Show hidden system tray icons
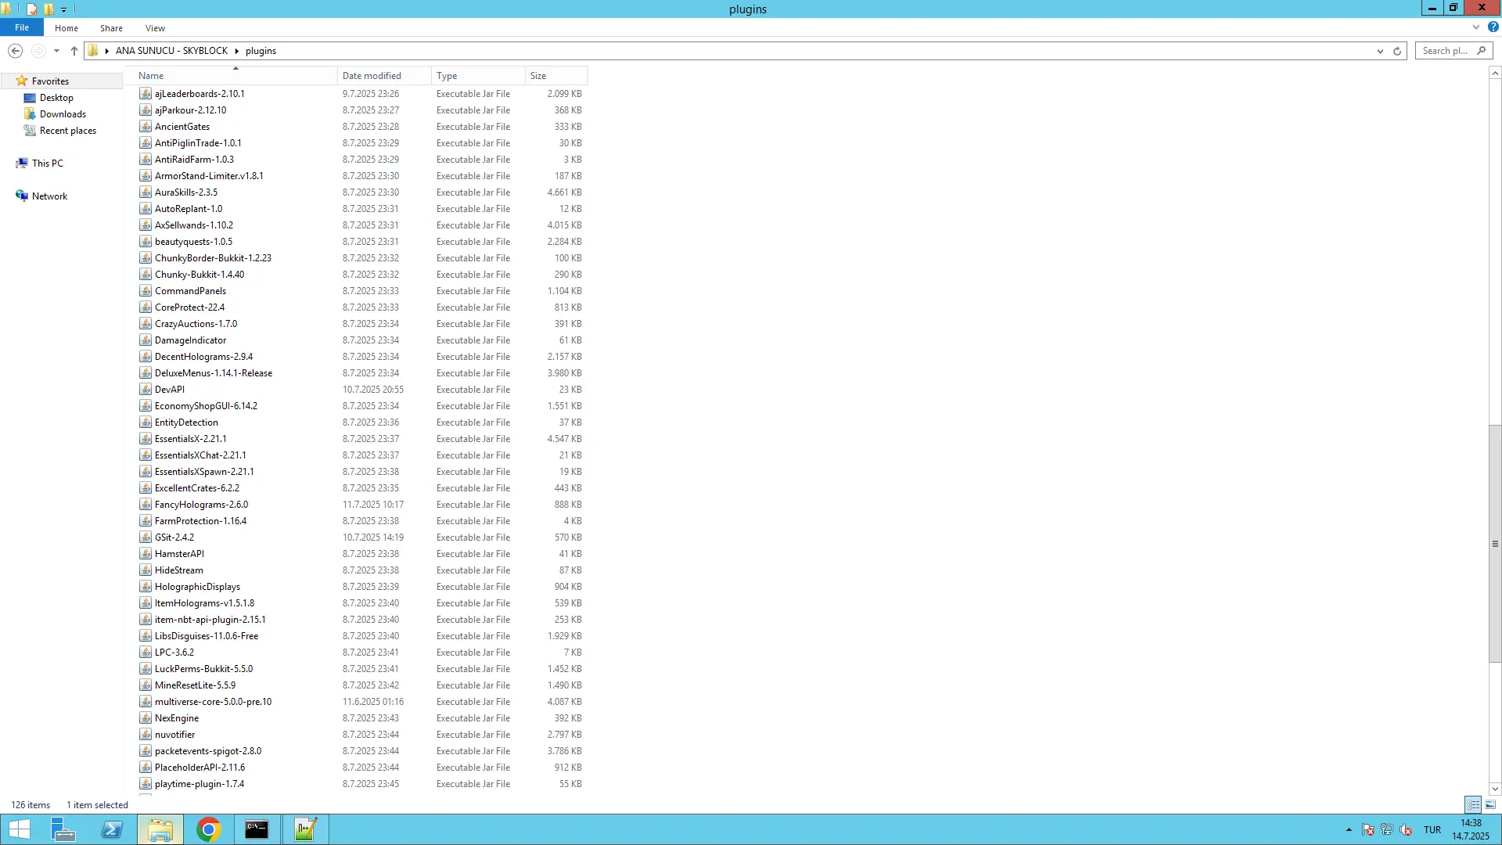This screenshot has width=1502, height=845. [1349, 830]
